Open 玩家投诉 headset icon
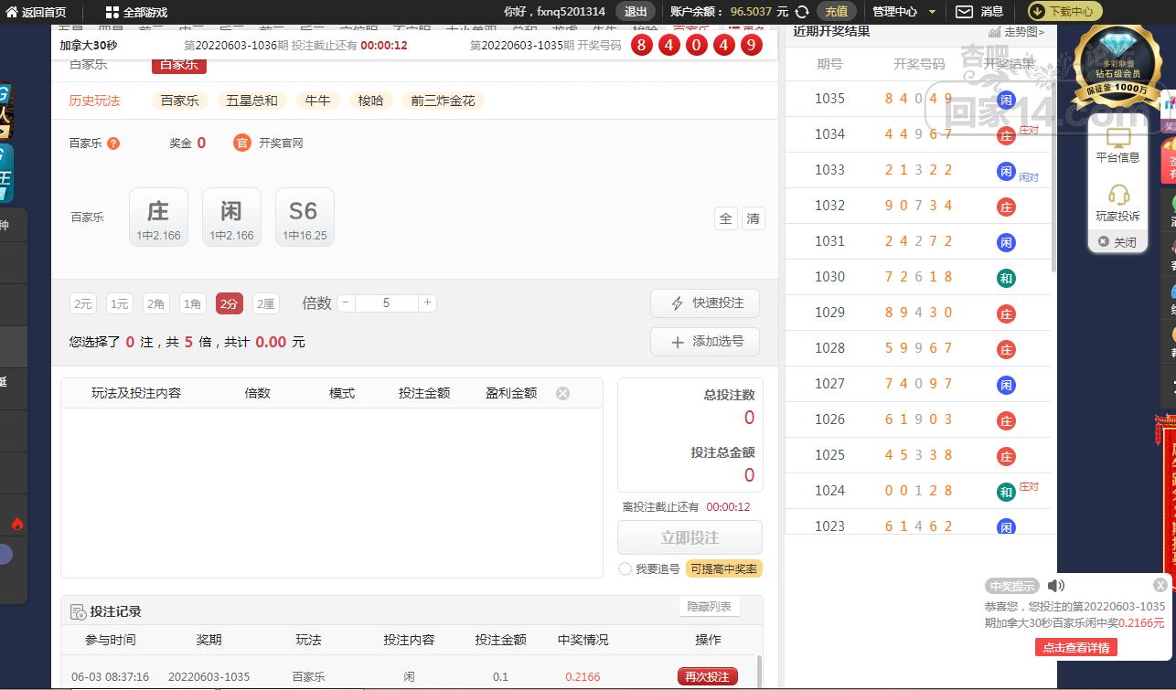Image resolution: width=1176 pixels, height=690 pixels. pyautogui.click(x=1117, y=196)
